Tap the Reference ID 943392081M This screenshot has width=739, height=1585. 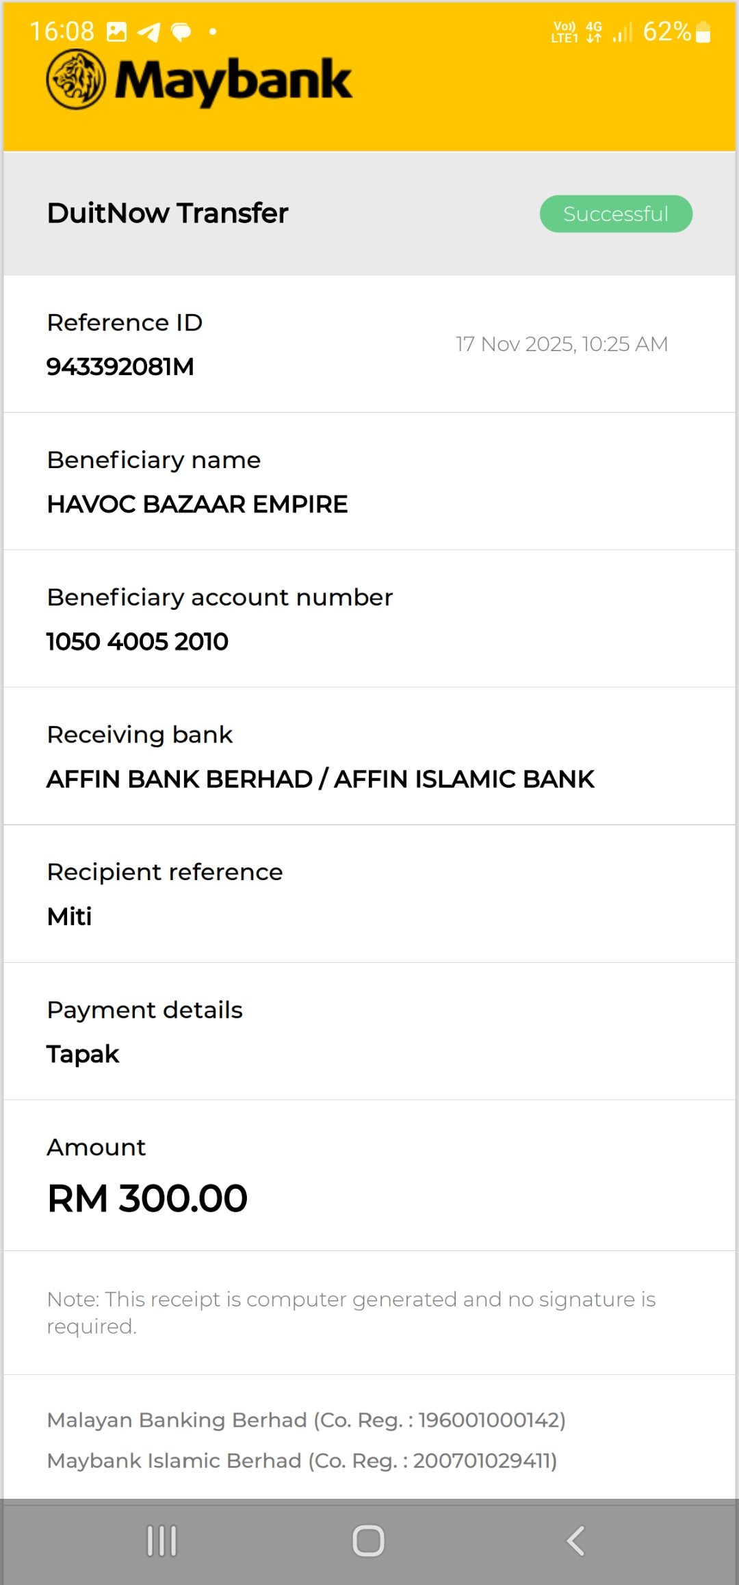click(x=120, y=367)
